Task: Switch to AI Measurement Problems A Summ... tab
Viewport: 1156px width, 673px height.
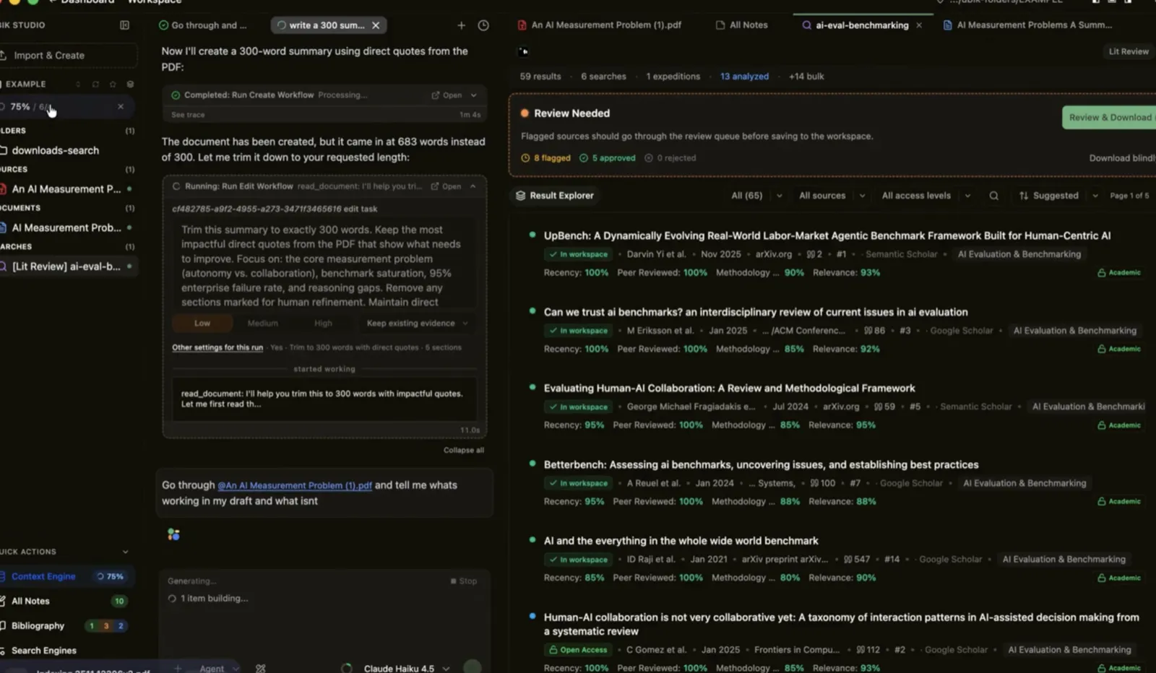Action: click(1027, 25)
